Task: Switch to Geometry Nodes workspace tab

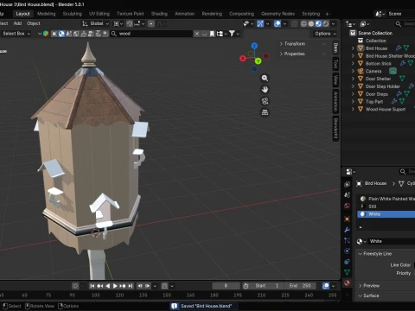Action: pos(278,14)
